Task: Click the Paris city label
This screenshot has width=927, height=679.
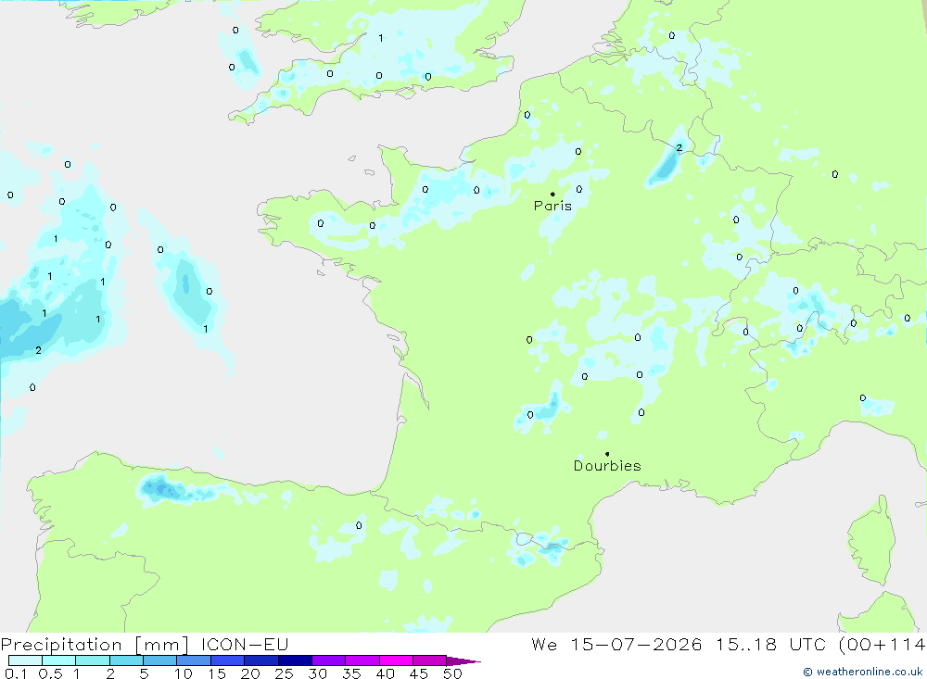Action: tap(552, 206)
